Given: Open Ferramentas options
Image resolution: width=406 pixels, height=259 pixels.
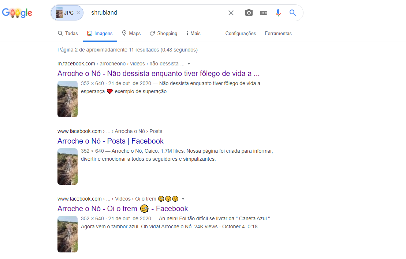Looking at the screenshot, I should 278,33.
